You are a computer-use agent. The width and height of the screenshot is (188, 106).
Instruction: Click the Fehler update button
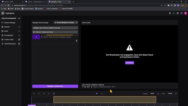tap(183, 5)
